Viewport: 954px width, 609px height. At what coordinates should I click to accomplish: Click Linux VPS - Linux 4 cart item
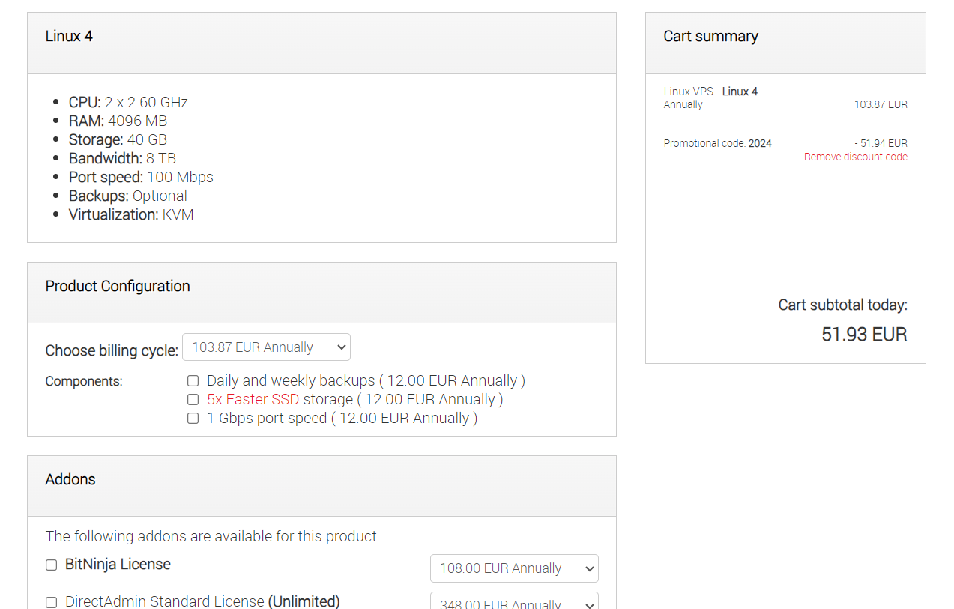(x=710, y=91)
